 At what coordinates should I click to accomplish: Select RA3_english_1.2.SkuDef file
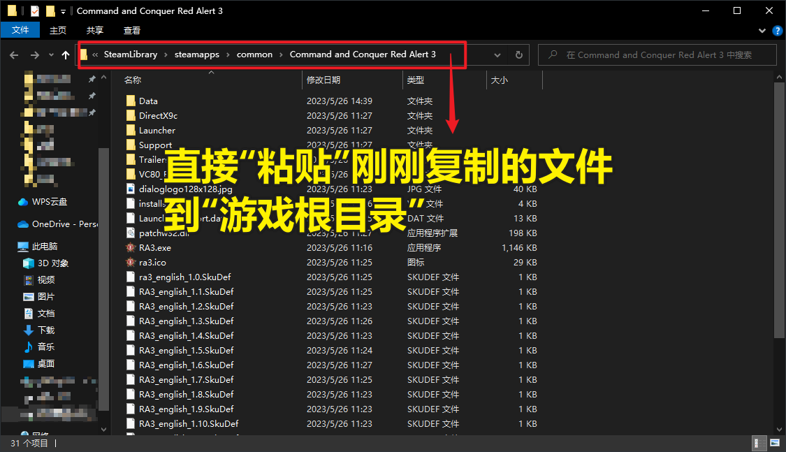[187, 306]
